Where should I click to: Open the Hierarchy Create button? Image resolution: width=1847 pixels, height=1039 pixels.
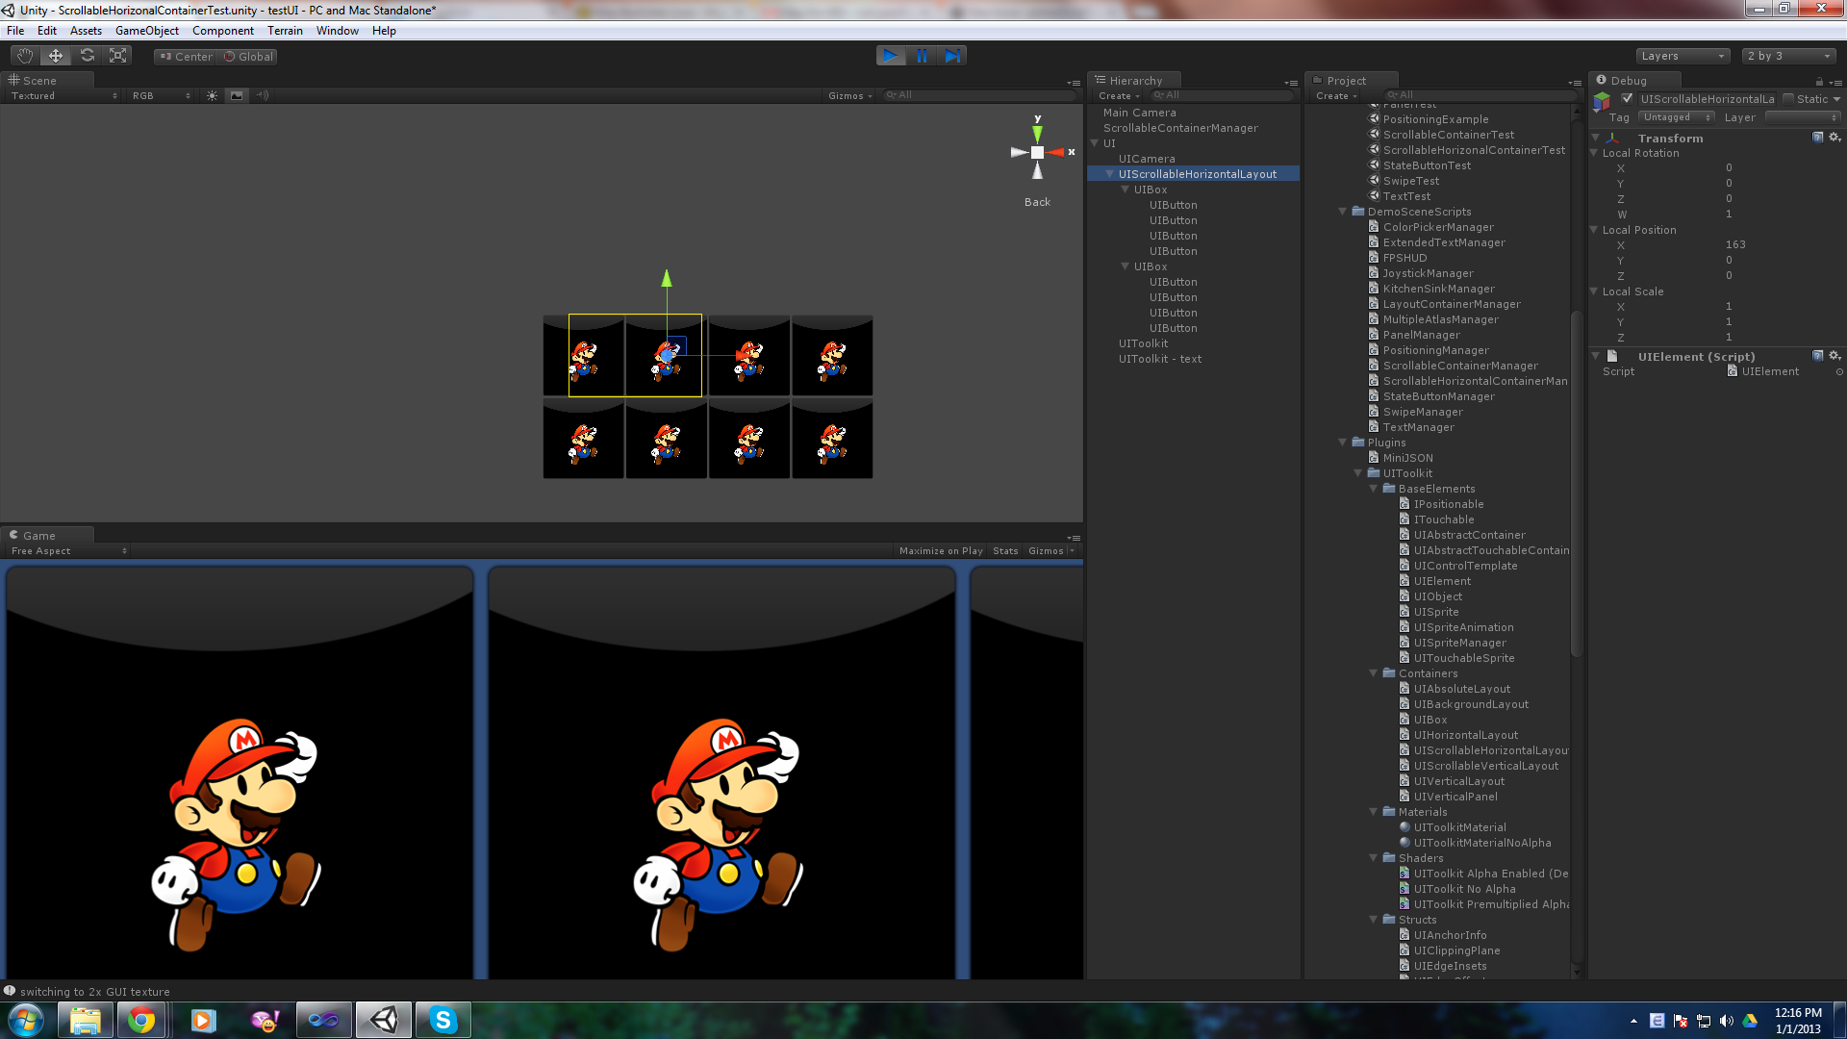[x=1119, y=96]
